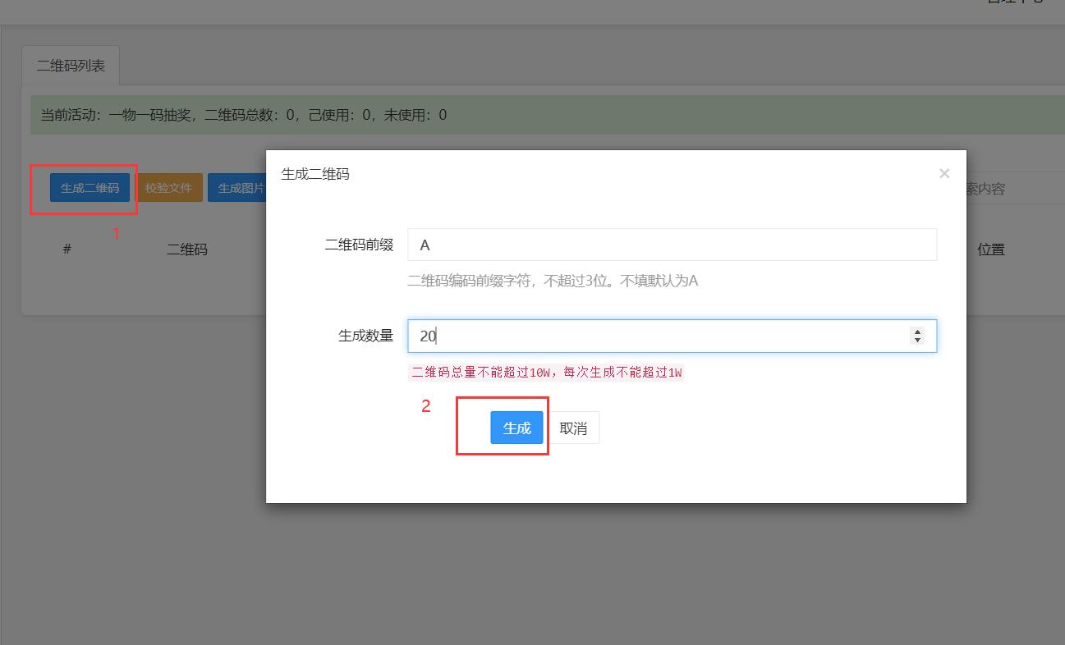Click the 二维码前缀 field label
This screenshot has height=645, width=1065.
[x=359, y=245]
